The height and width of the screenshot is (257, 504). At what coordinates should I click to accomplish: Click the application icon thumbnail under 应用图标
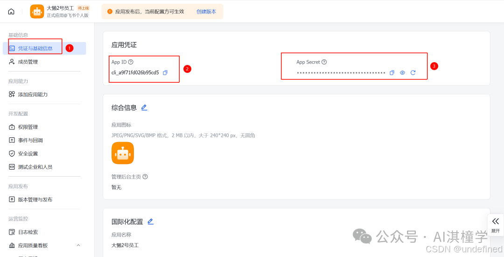[122, 153]
